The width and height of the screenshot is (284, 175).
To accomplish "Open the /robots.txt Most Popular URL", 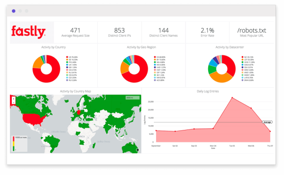I will 252,32.
